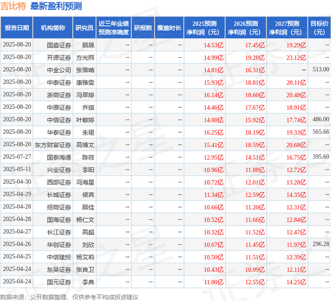Select the 研究员 column header
Screen dimensions: 331x301
click(85, 28)
